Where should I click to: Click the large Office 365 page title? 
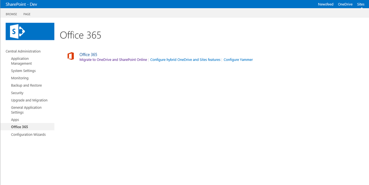tap(81, 35)
